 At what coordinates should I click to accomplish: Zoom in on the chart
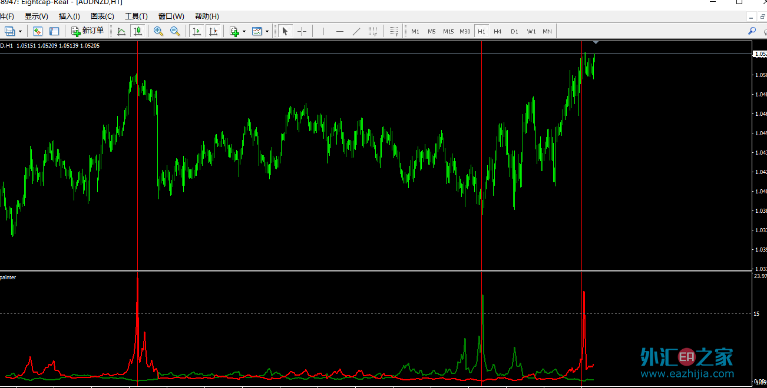coord(158,31)
